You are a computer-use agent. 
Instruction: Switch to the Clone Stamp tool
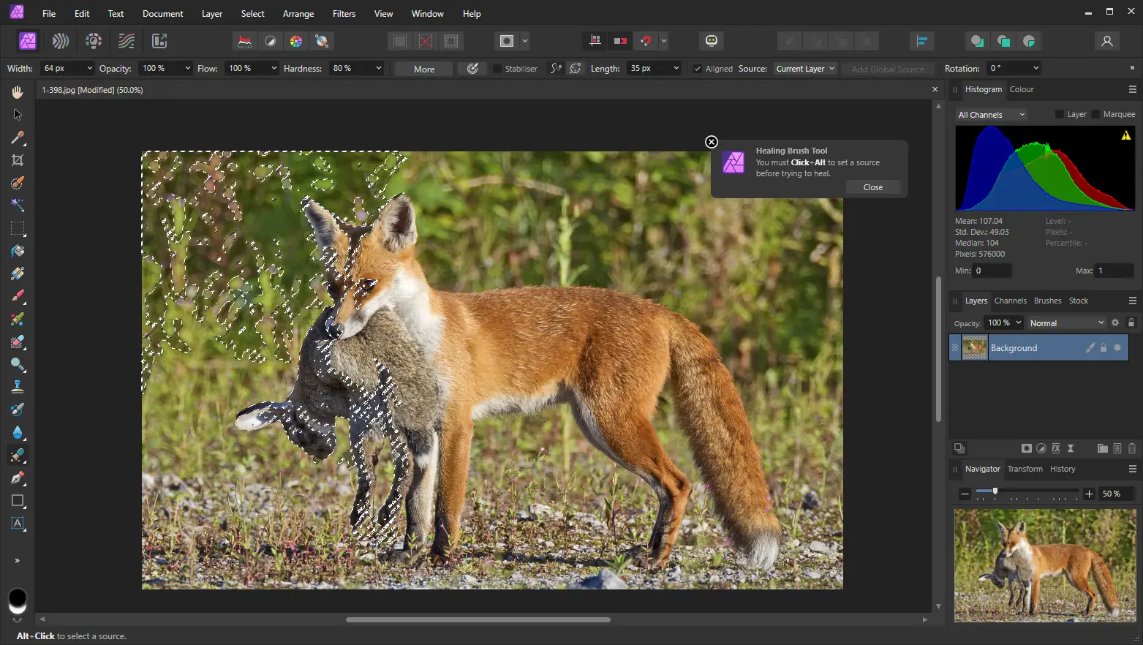pyautogui.click(x=18, y=386)
